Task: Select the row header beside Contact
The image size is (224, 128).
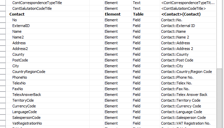Action: point(3,14)
